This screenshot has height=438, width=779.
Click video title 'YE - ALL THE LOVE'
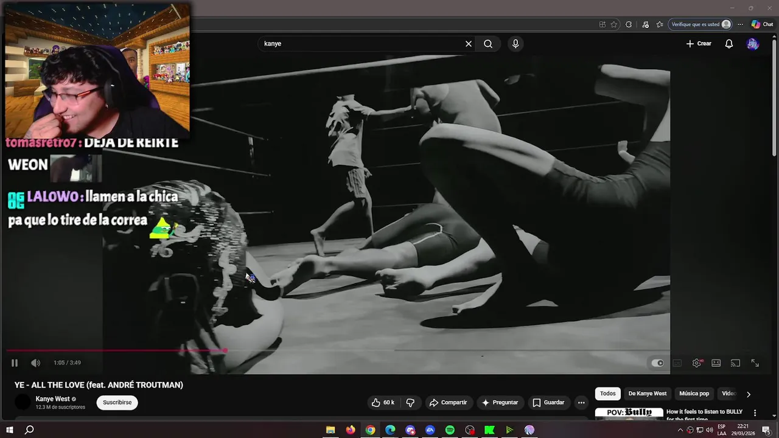99,385
